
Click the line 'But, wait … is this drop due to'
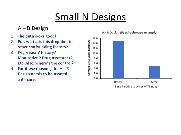(45, 42)
